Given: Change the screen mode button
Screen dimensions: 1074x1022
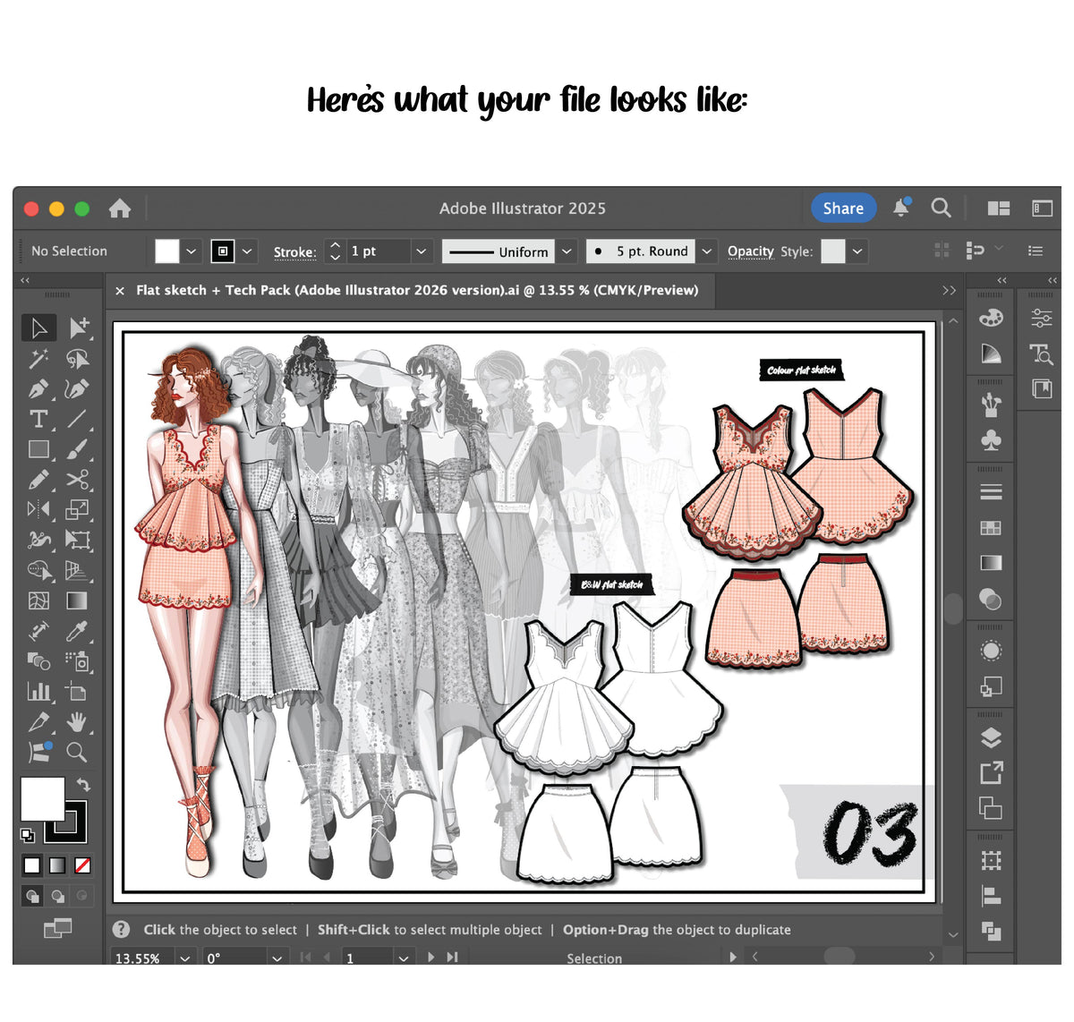Looking at the screenshot, I should [x=57, y=928].
